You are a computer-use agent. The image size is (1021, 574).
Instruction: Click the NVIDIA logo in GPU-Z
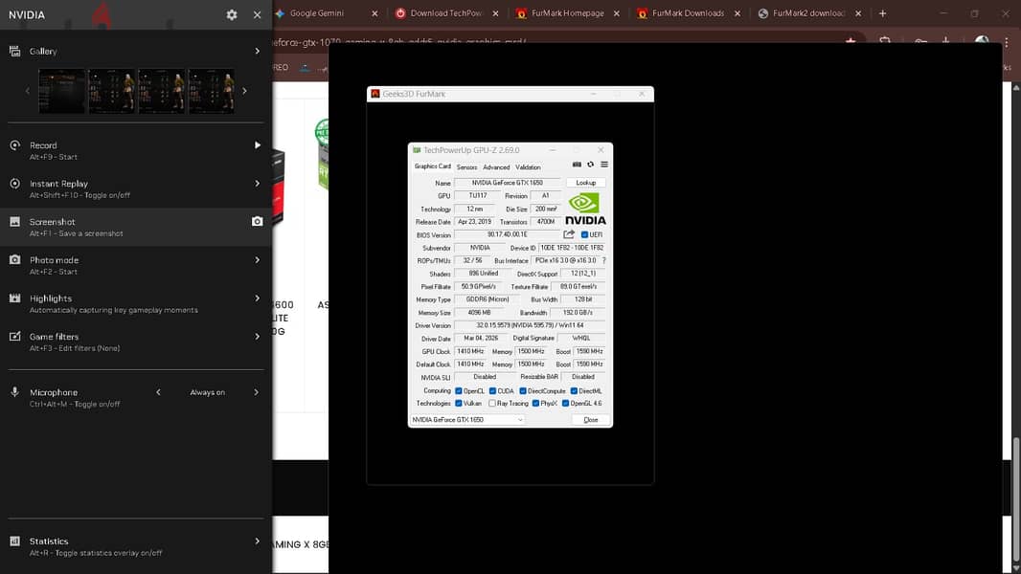(x=585, y=209)
